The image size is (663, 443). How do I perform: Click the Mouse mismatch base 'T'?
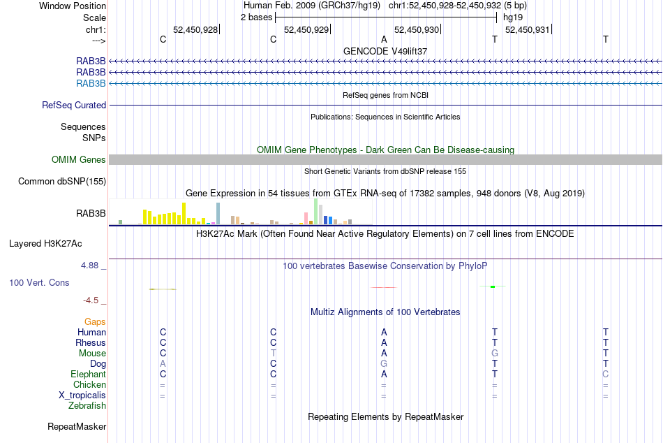tap(273, 354)
